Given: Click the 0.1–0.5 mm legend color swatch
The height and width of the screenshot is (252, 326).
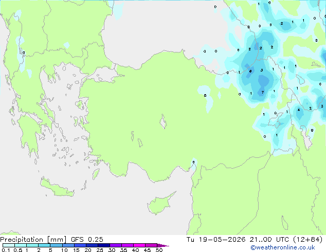Looking at the screenshot, I should point(9,245).
